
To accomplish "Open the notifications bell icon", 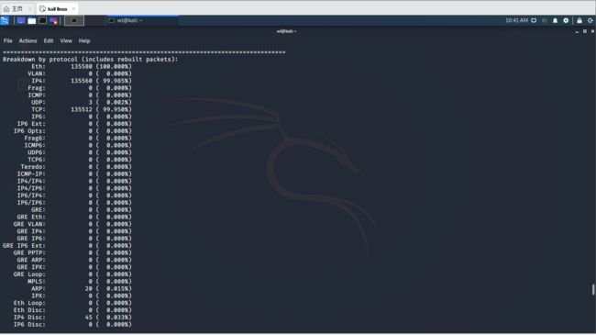I will [555, 20].
